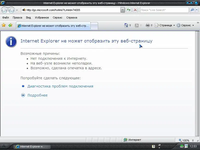Click the Интернет security zone indicator
Image resolution: width=200 pixels, height=150 pixels.
(x=132, y=140)
